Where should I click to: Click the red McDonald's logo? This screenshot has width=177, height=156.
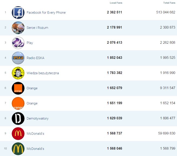point(18,133)
